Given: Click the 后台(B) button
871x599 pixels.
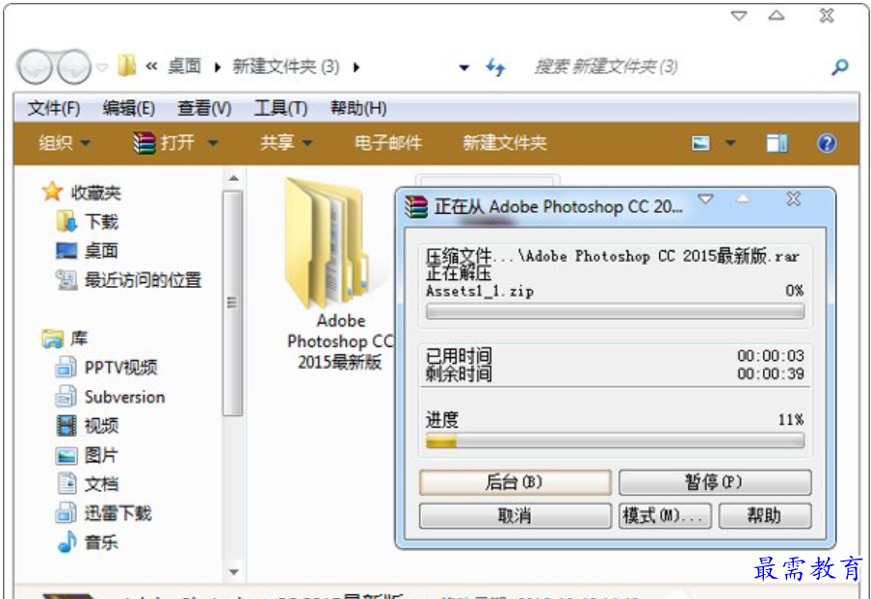Looking at the screenshot, I should 515,482.
